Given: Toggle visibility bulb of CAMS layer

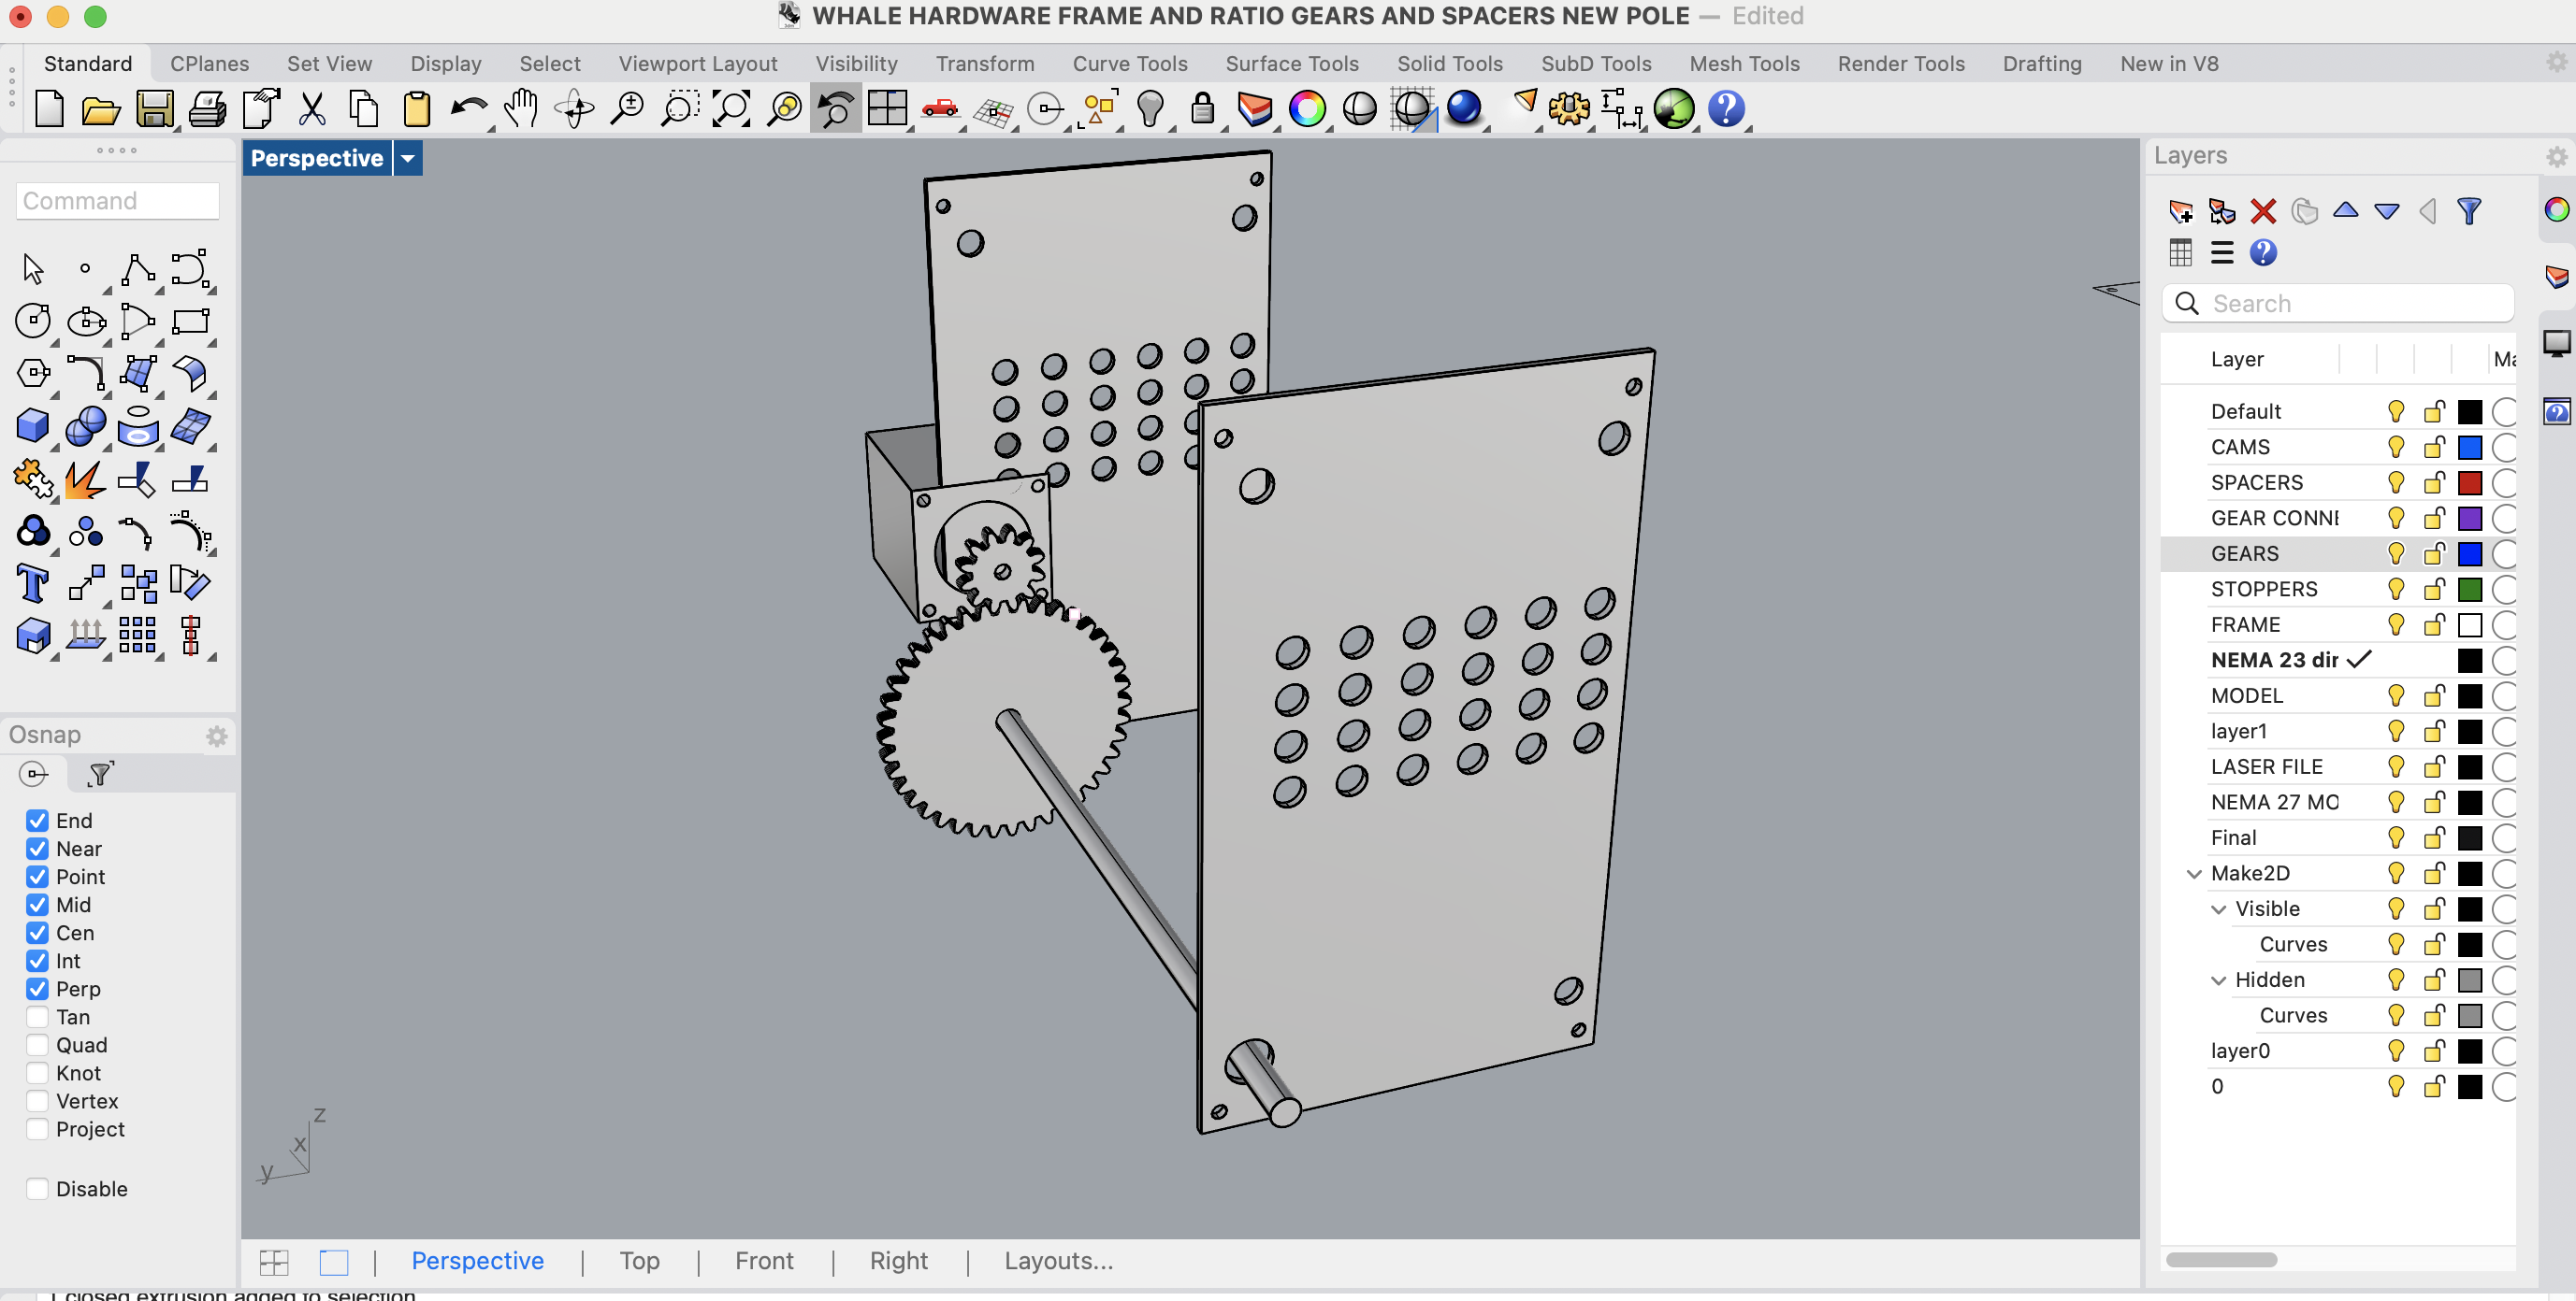Looking at the screenshot, I should pos(2395,447).
